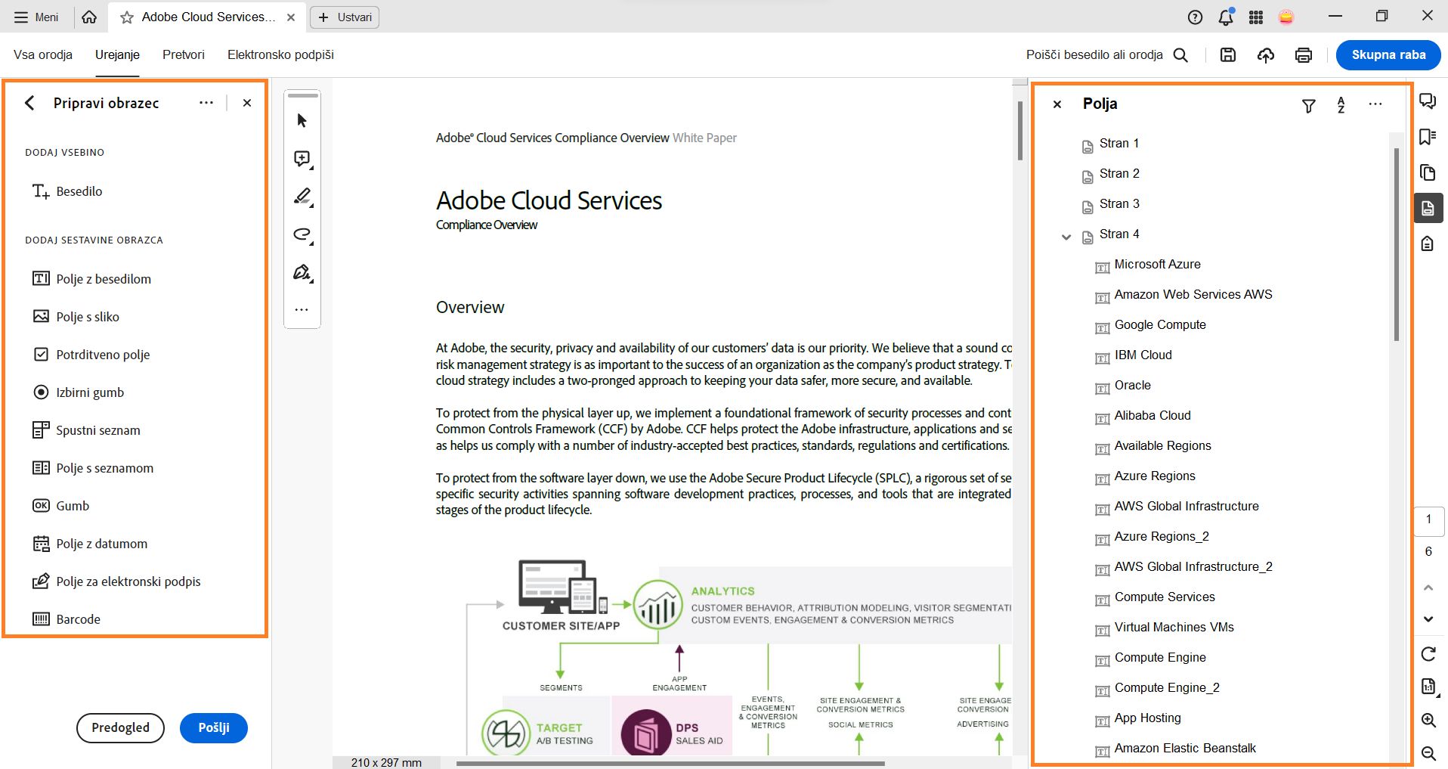Add a Polje z datumom date field
This screenshot has width=1448, height=769.
(x=89, y=544)
